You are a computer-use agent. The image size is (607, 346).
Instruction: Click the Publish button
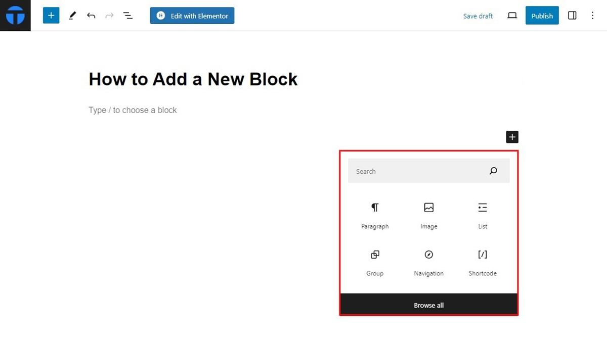pos(542,16)
